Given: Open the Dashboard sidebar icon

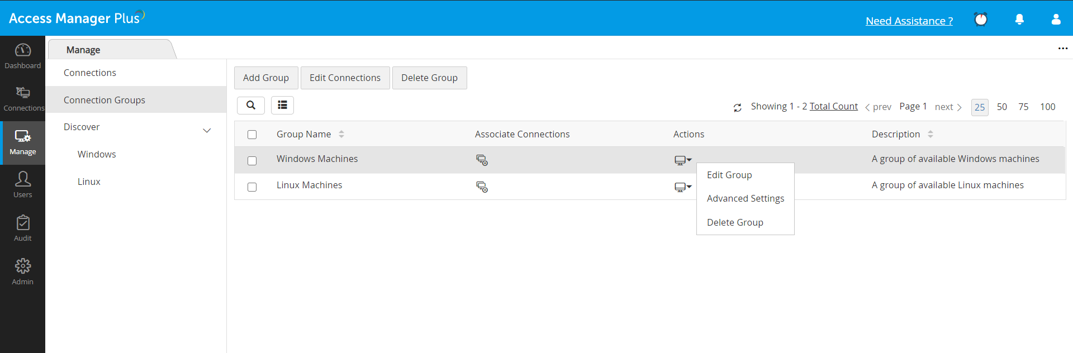Looking at the screenshot, I should pos(22,56).
